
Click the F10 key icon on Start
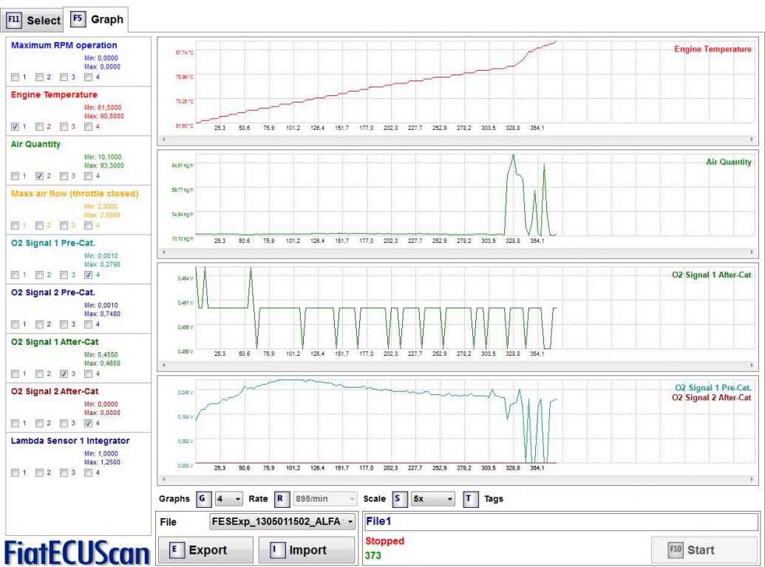(676, 550)
